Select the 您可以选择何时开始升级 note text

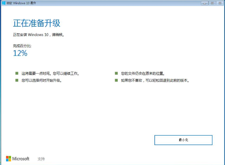(x=41, y=80)
